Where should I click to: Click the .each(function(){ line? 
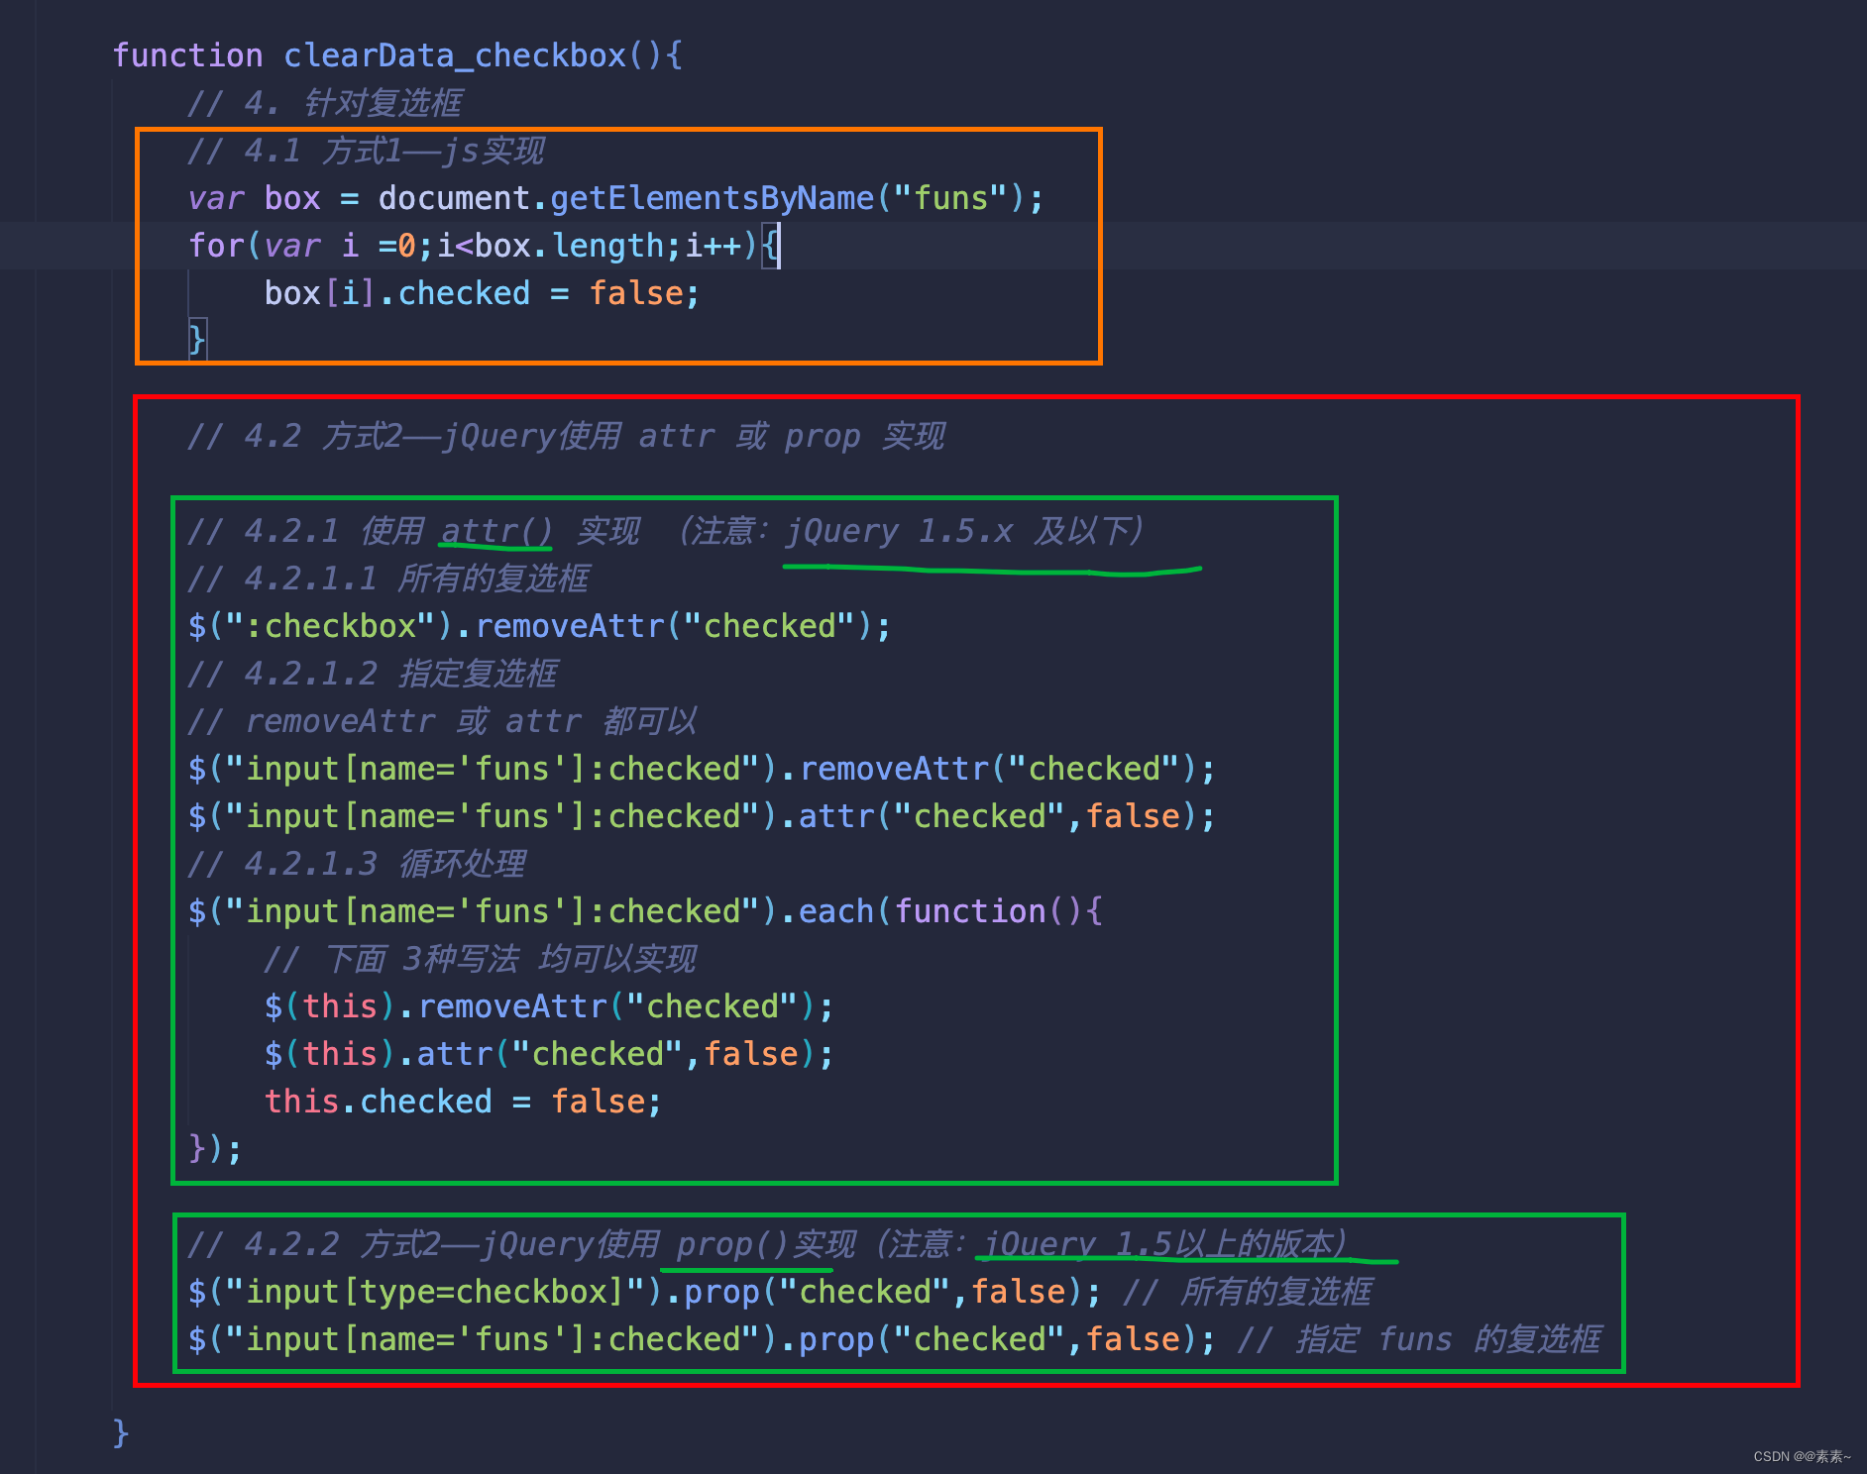[645, 911]
